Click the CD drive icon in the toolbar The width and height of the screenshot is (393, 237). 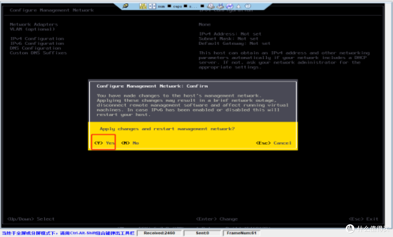click(x=211, y=6)
